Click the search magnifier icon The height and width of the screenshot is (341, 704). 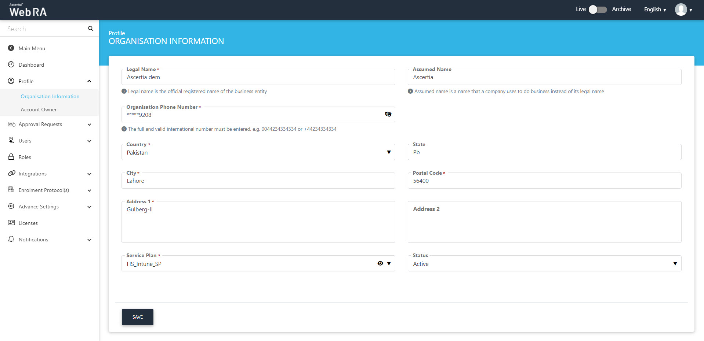click(x=90, y=29)
